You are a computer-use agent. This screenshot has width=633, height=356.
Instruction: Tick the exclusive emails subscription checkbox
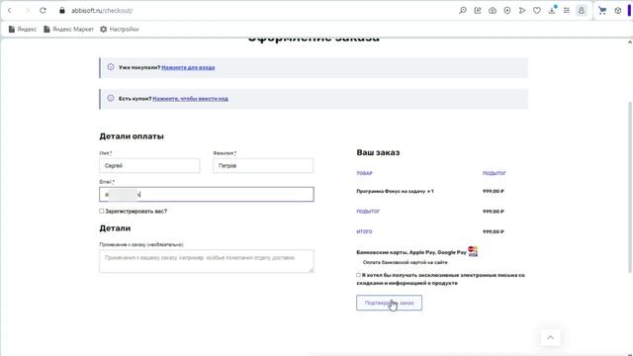pos(358,275)
